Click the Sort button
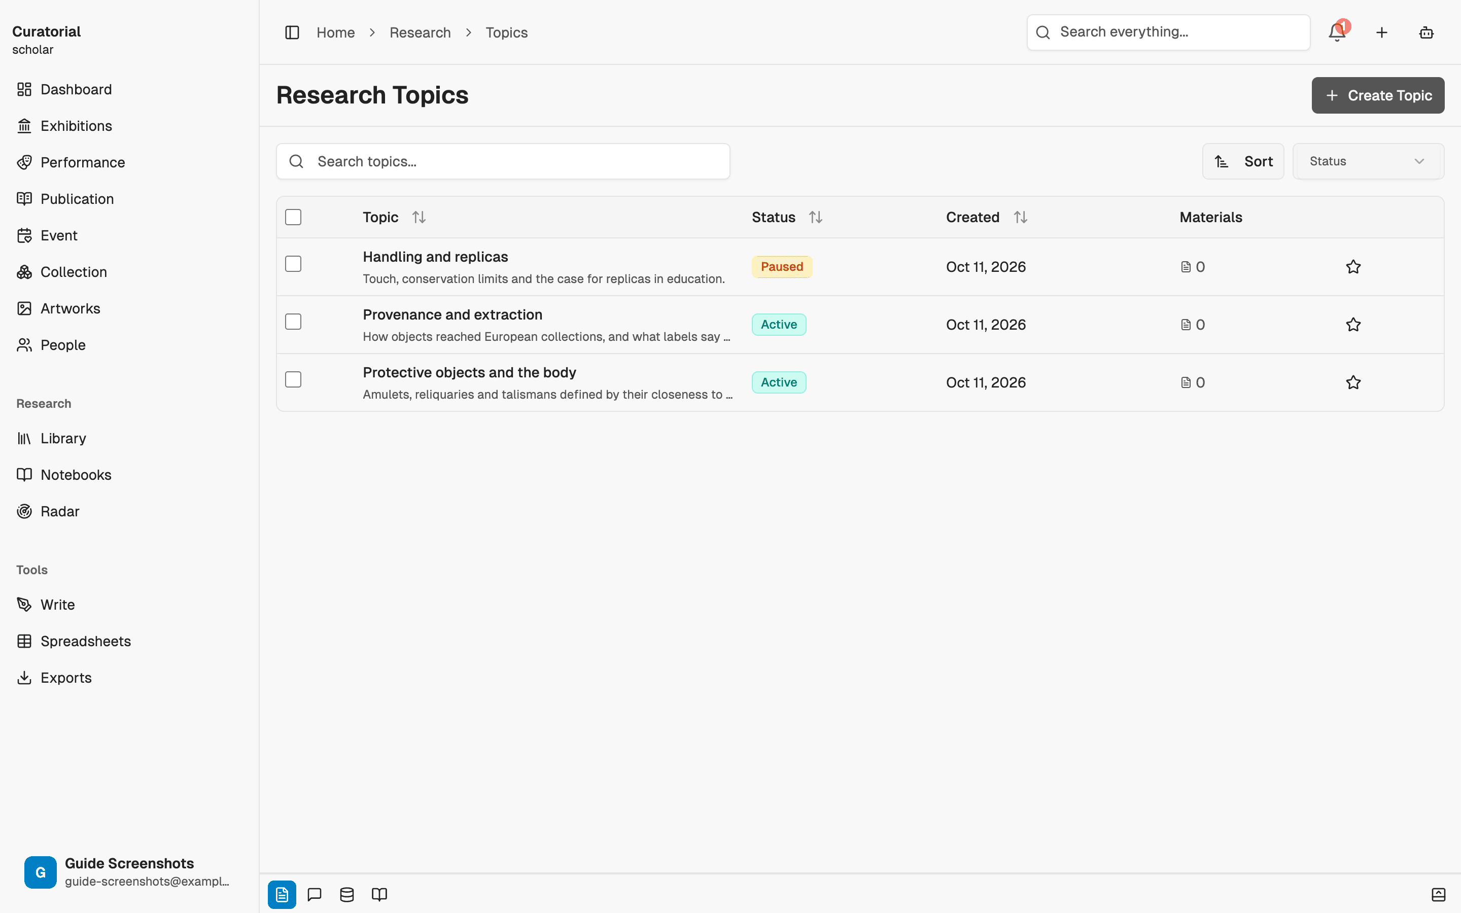Viewport: 1461px width, 913px height. (1243, 161)
